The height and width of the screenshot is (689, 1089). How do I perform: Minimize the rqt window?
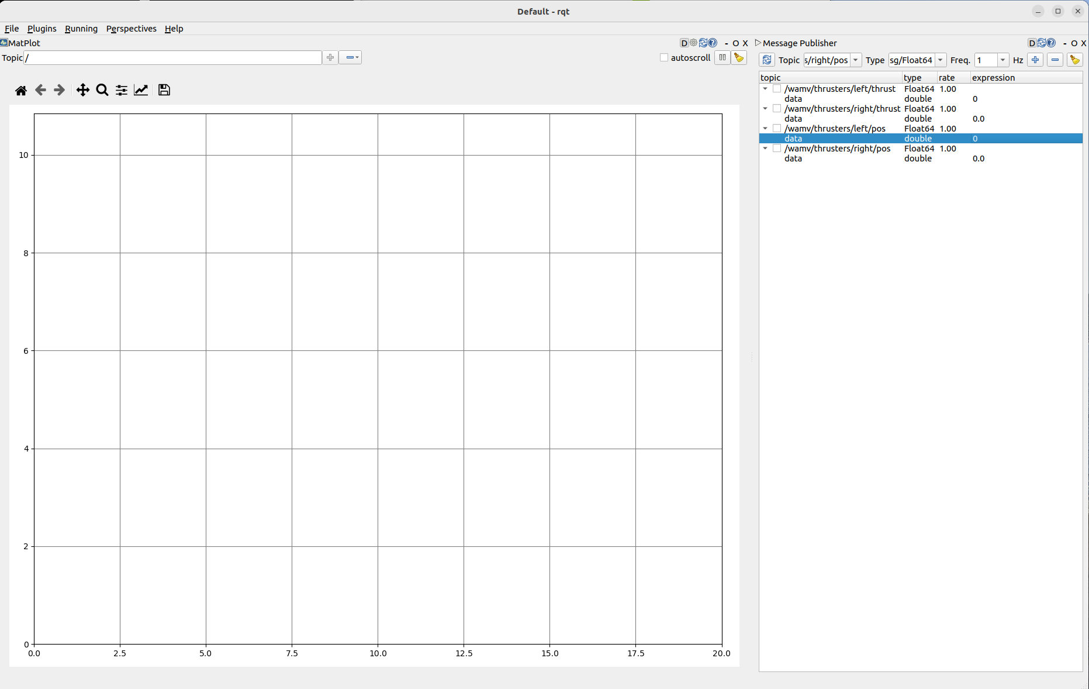1038,11
